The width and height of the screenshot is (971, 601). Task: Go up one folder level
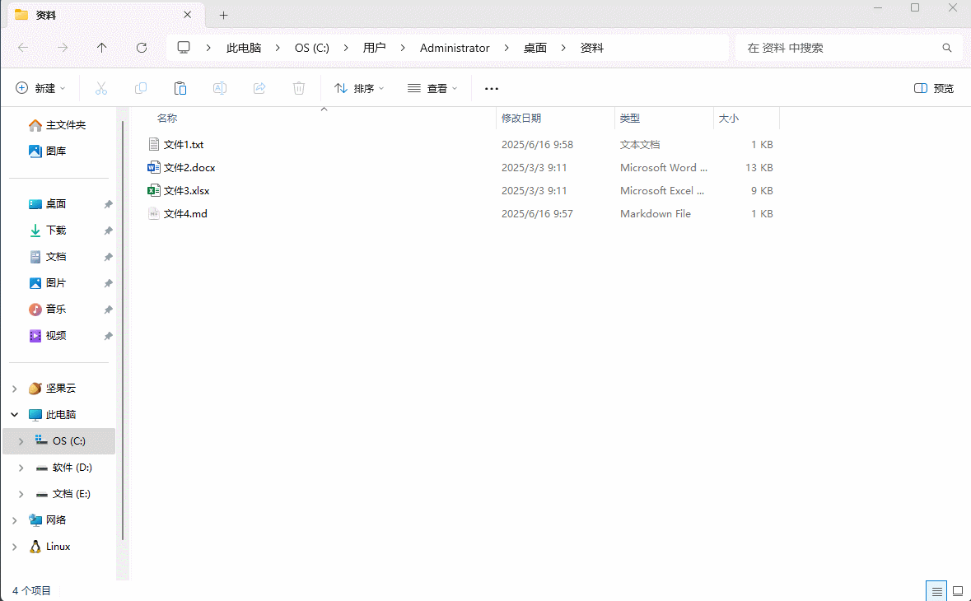click(x=102, y=48)
